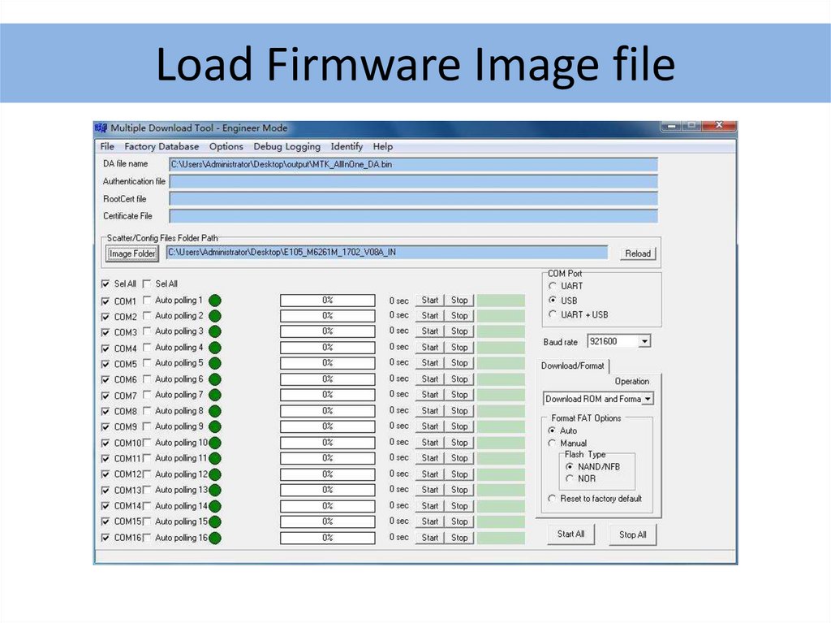Image resolution: width=831 pixels, height=623 pixels.
Task: Click the '0 sec' timer in COM6 row
Action: coord(398,379)
